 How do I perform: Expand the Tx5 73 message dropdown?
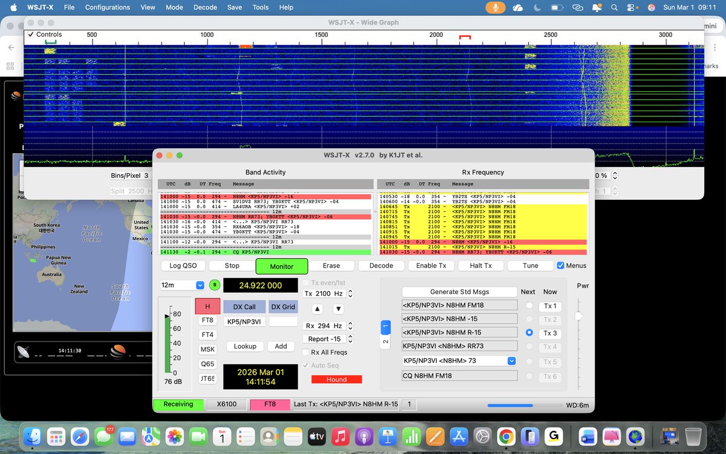pyautogui.click(x=512, y=361)
